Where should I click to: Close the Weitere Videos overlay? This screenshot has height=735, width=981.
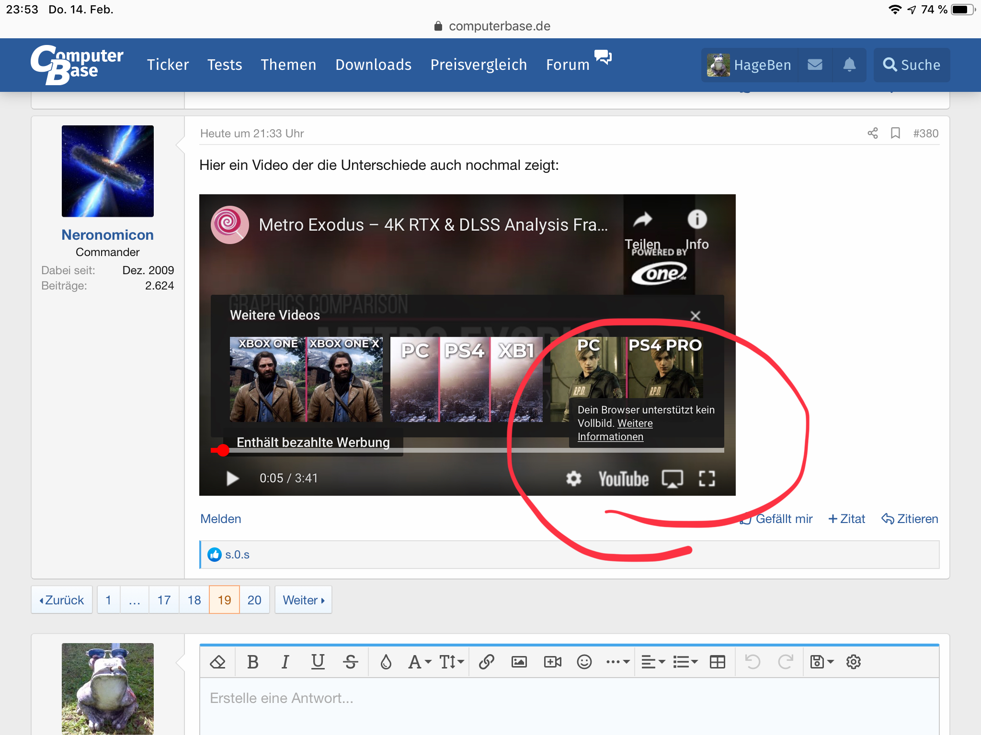point(696,316)
